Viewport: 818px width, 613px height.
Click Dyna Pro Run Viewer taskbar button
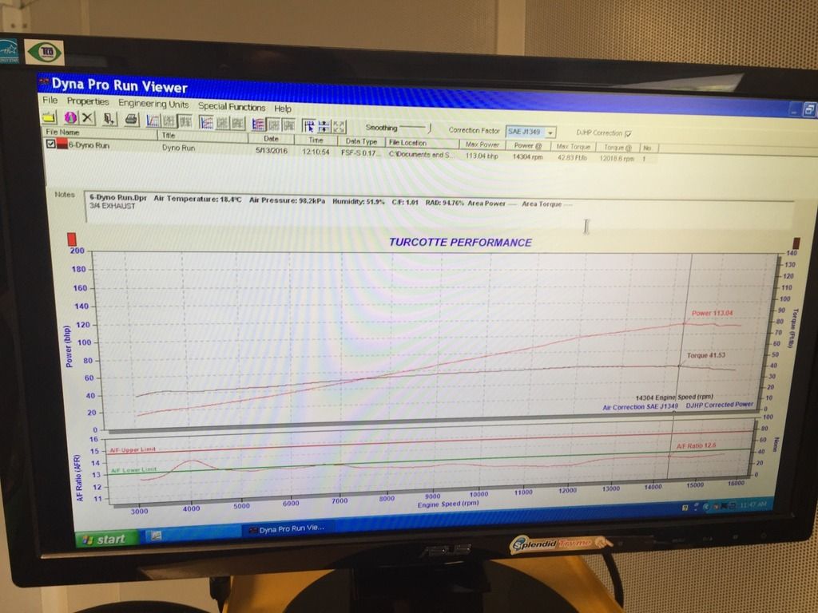click(288, 528)
